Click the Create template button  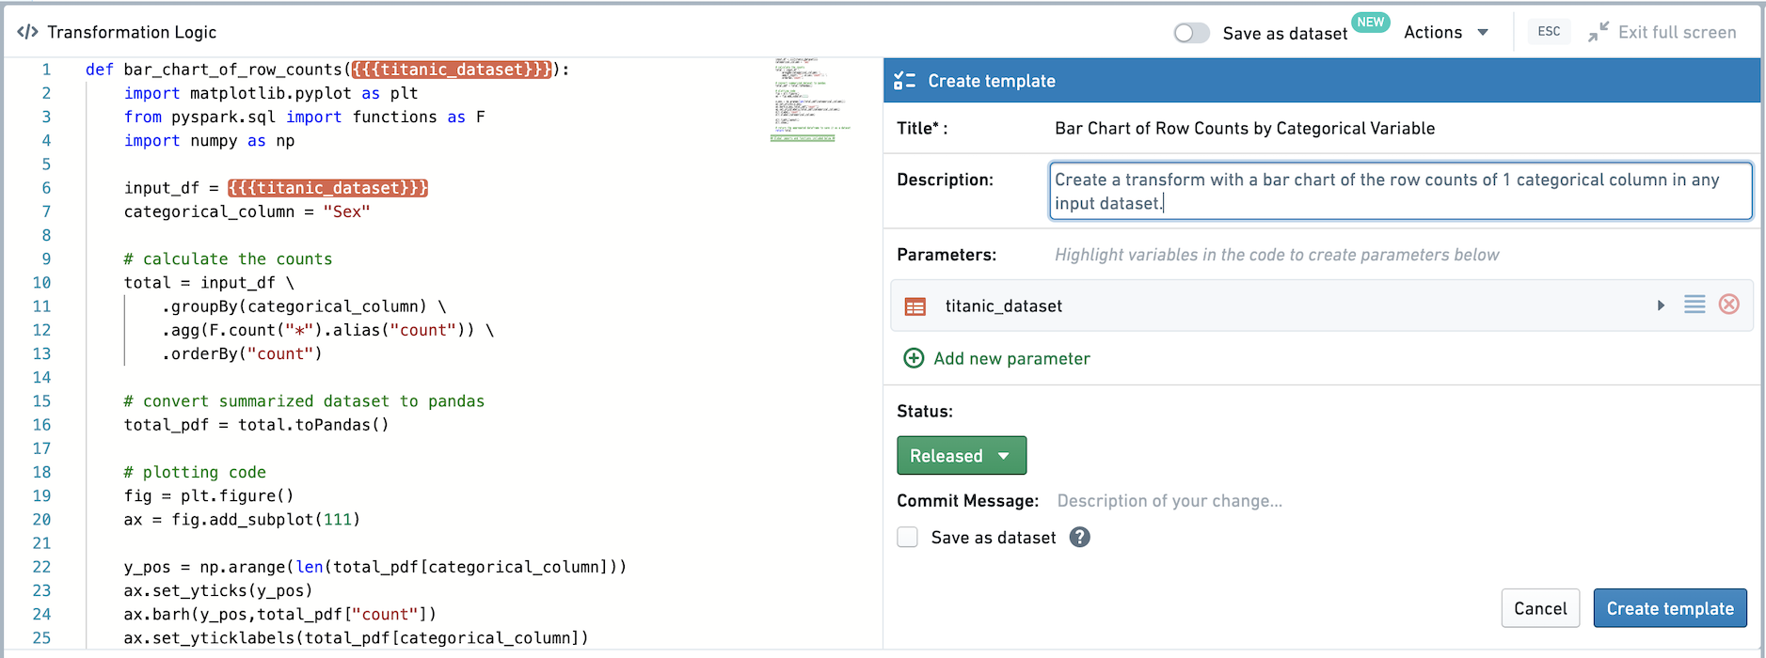1669,608
